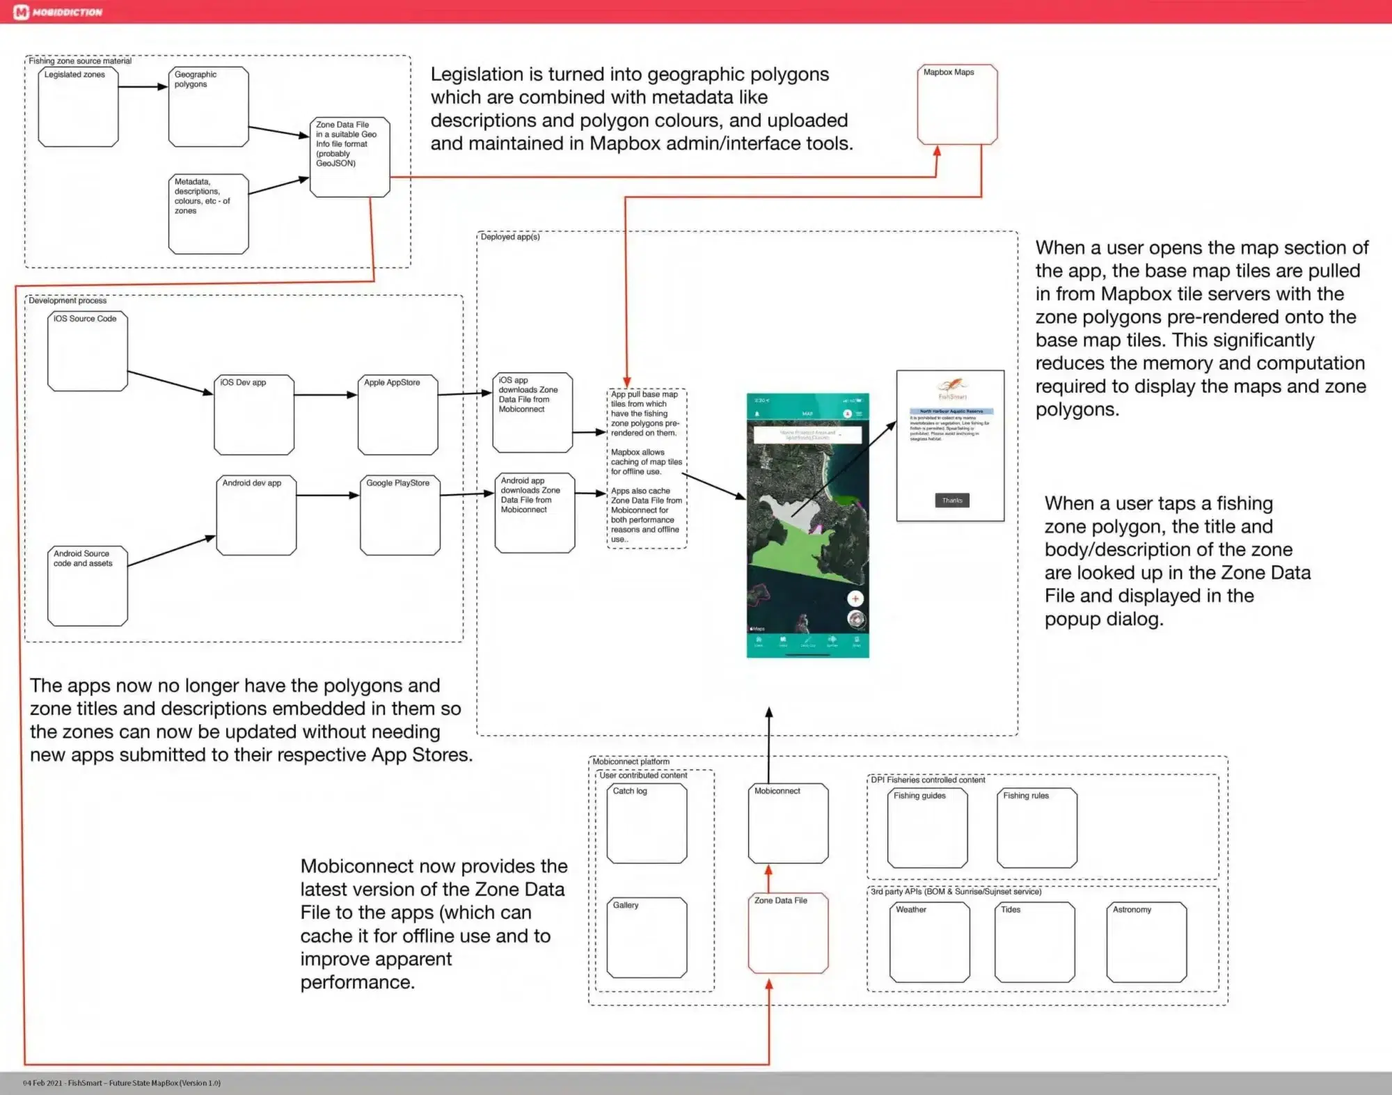The width and height of the screenshot is (1392, 1095).
Task: Tap the profile avatar icon in phone header
Action: (x=847, y=413)
